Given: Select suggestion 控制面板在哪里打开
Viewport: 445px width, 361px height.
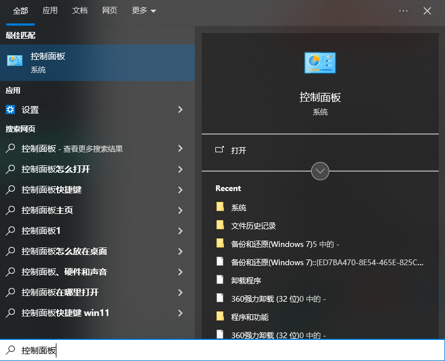Looking at the screenshot, I should coord(97,293).
